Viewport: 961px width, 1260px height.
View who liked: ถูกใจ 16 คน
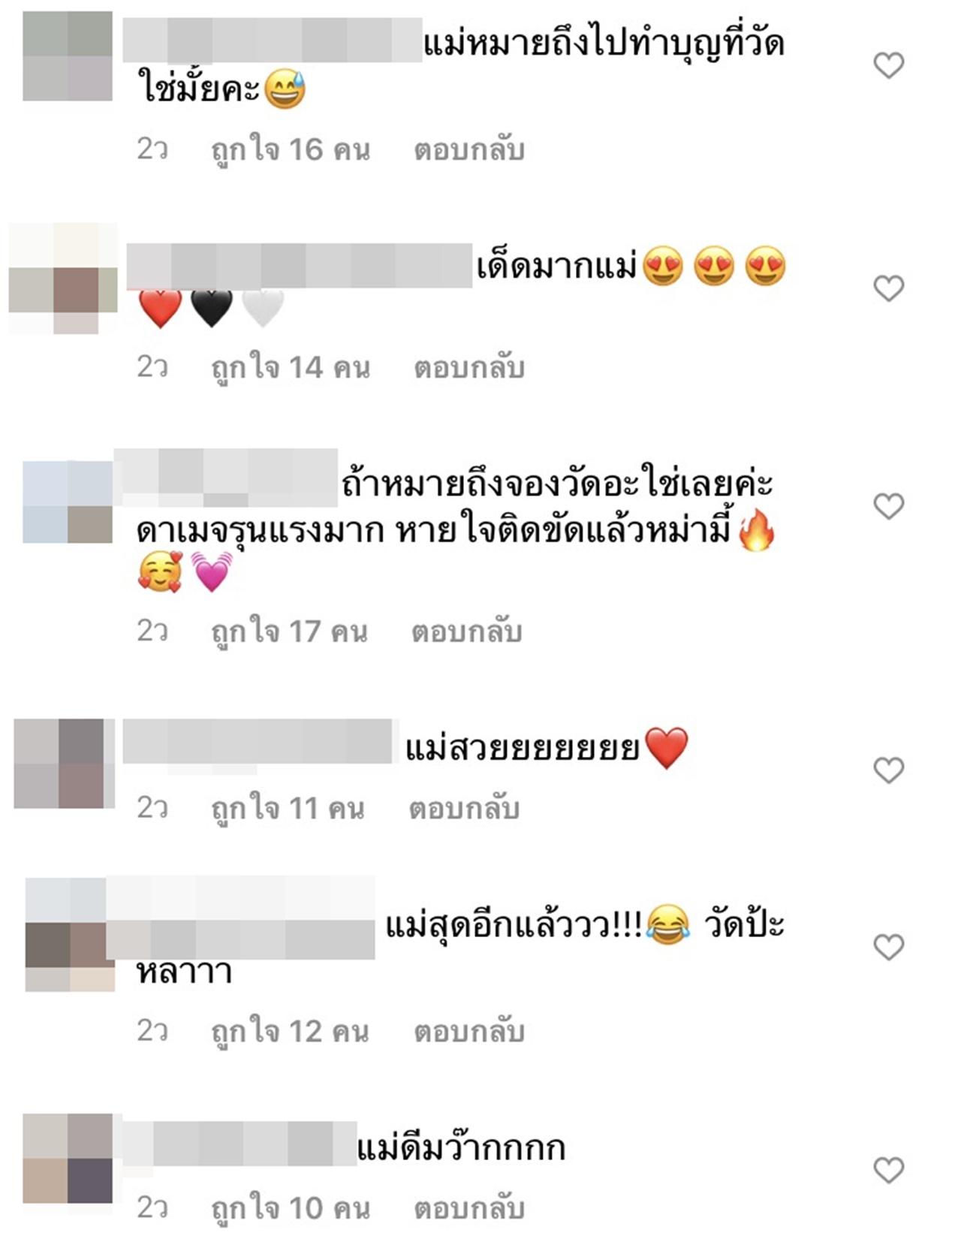291,150
